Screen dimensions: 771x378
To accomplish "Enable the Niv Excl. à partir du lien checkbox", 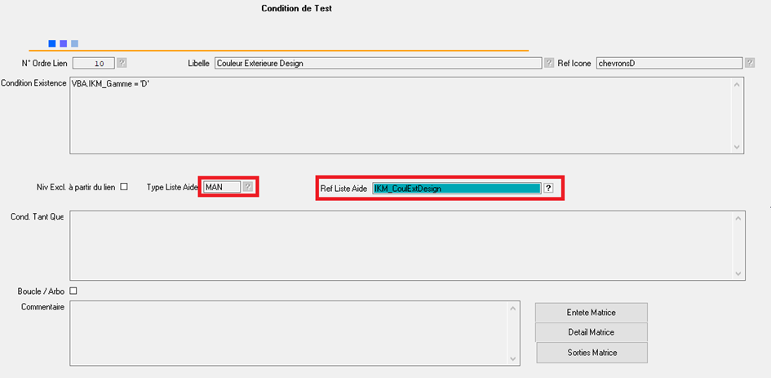I will (124, 186).
